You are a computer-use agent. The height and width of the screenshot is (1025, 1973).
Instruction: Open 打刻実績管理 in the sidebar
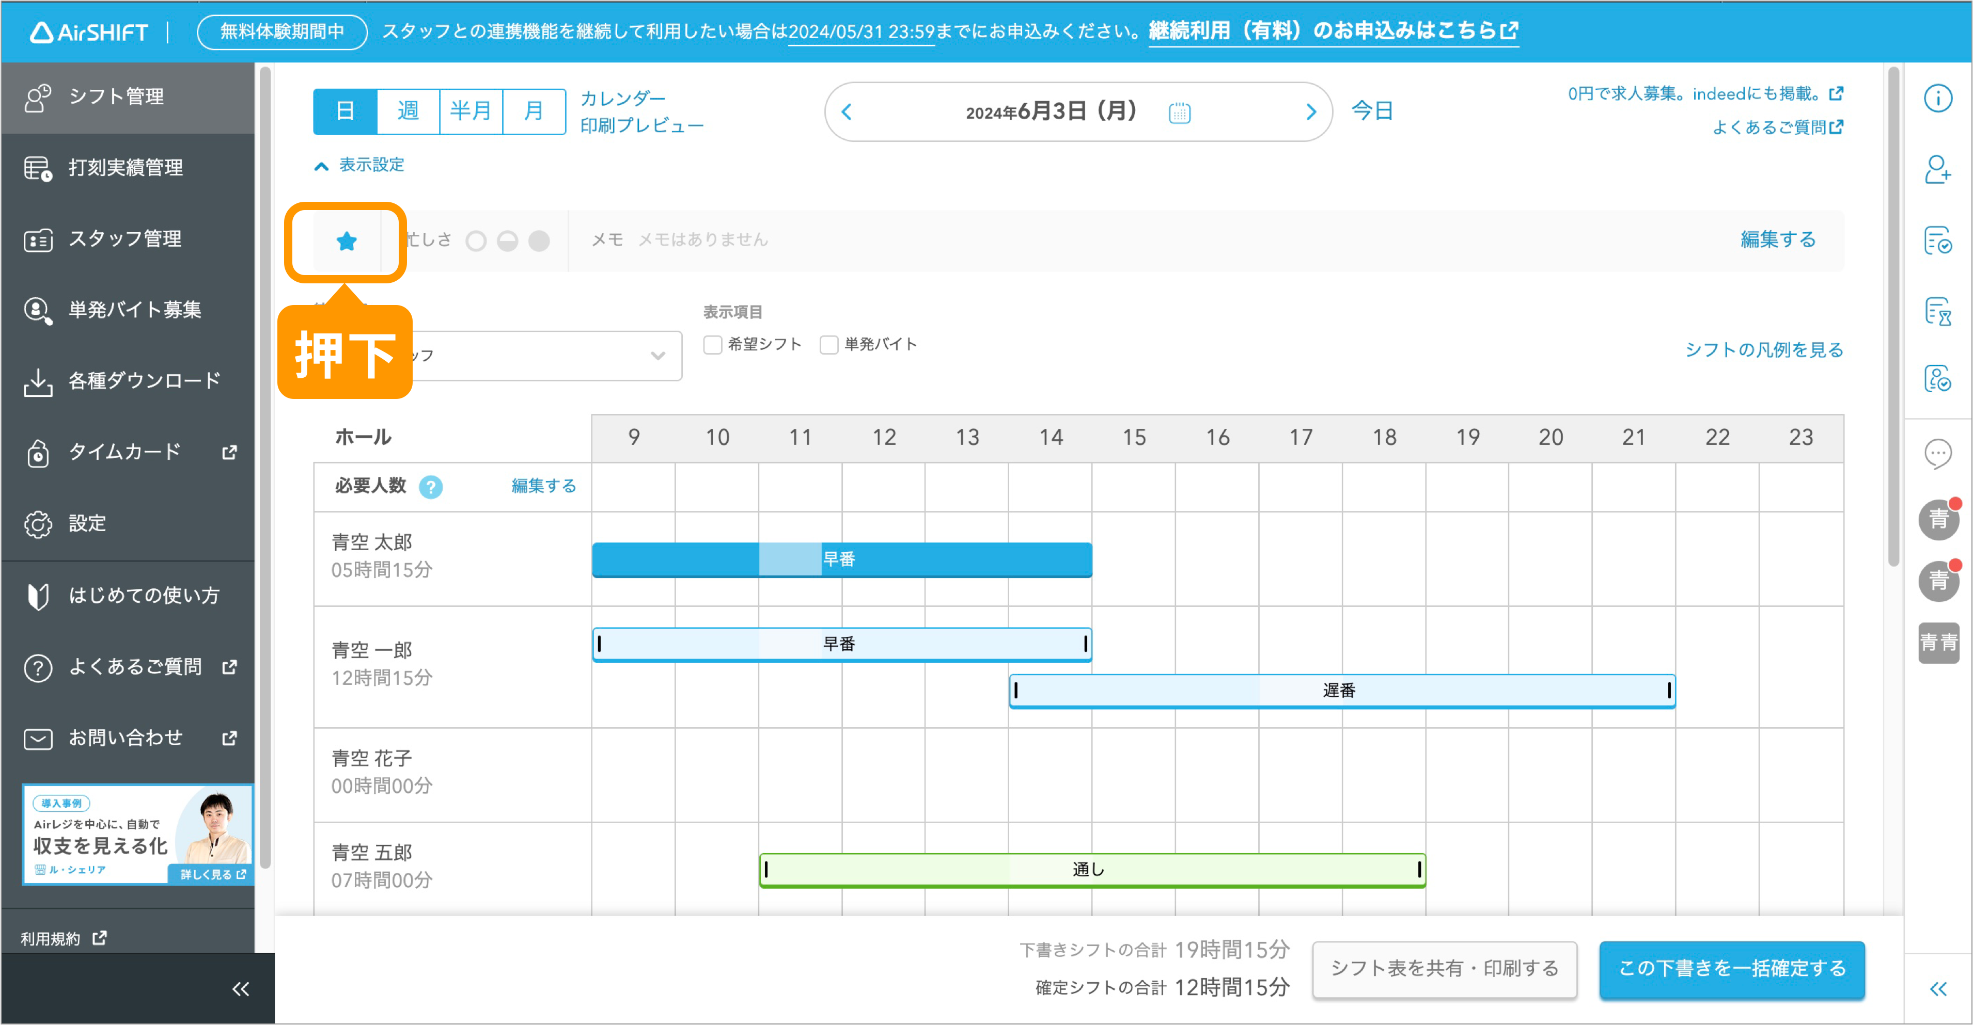coord(127,168)
